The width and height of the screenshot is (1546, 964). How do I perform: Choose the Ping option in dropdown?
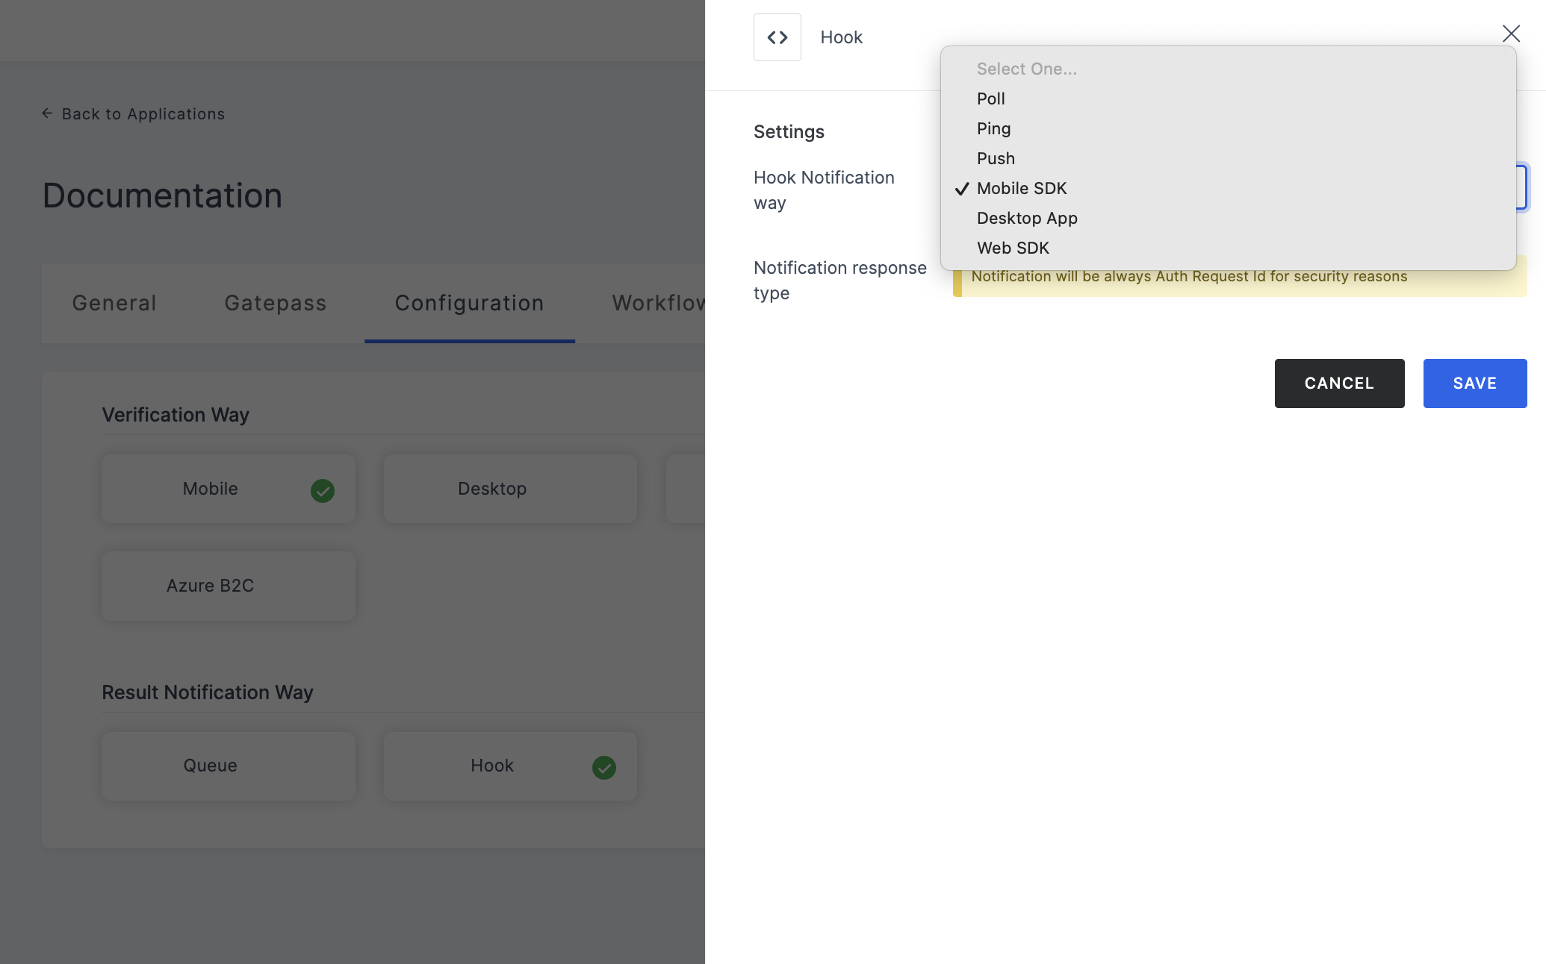click(x=1228, y=128)
